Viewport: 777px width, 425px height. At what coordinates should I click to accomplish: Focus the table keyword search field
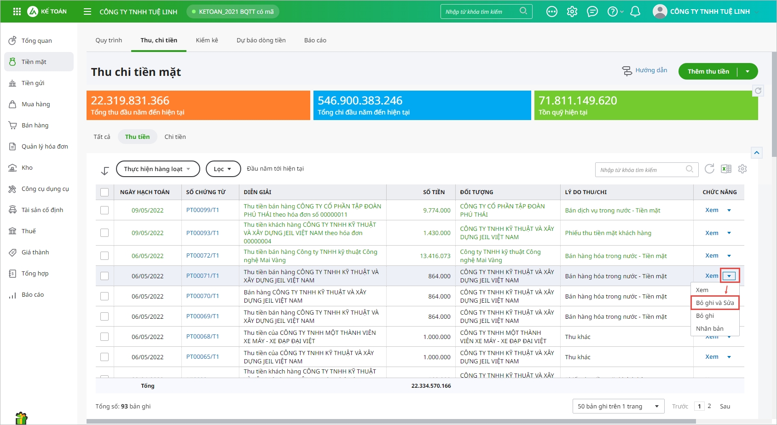click(x=641, y=170)
